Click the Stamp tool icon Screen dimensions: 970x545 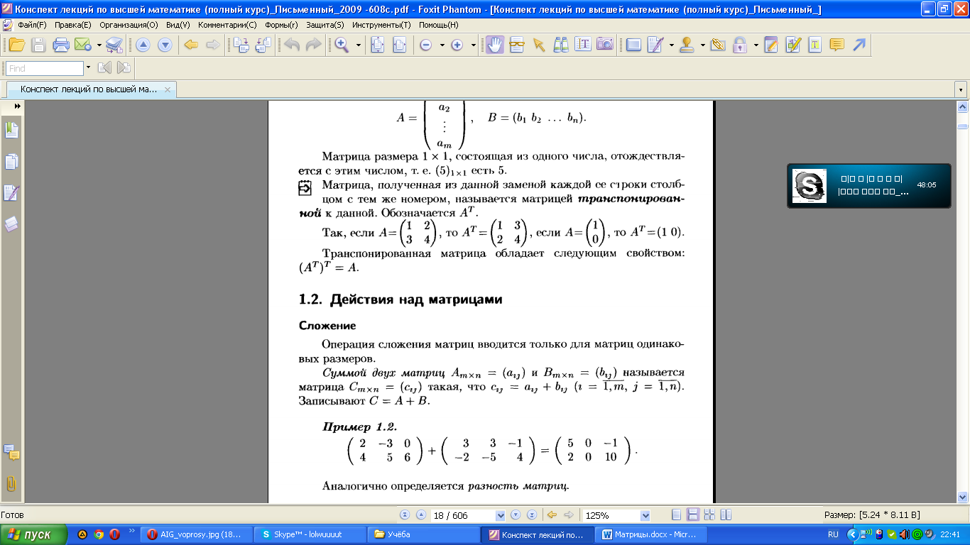[x=687, y=45]
